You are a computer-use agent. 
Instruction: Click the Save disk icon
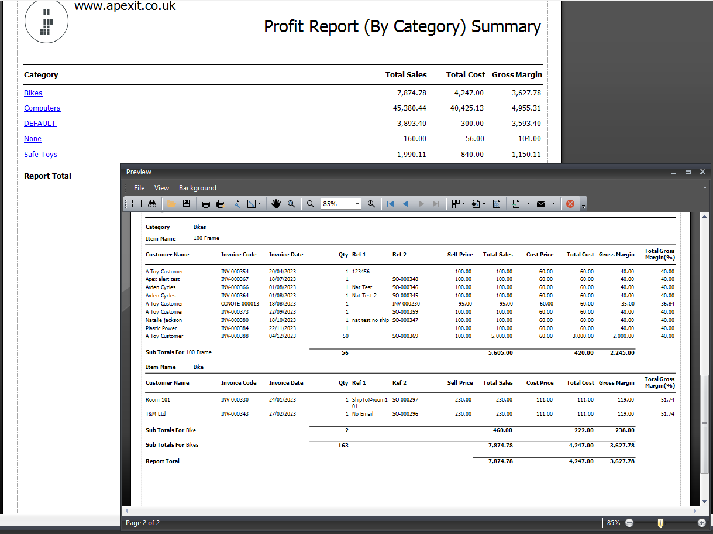tap(187, 204)
